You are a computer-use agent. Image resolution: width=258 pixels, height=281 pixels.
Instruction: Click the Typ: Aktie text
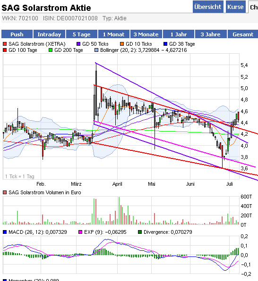(x=114, y=18)
